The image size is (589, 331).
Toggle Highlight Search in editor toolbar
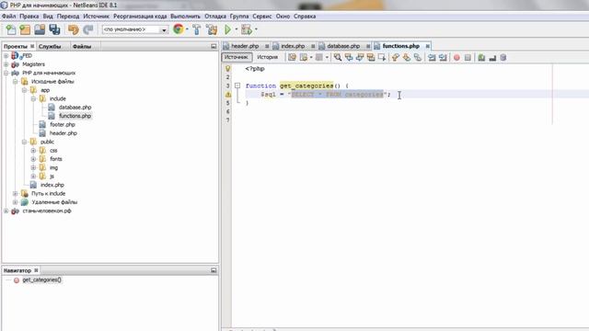click(370, 57)
